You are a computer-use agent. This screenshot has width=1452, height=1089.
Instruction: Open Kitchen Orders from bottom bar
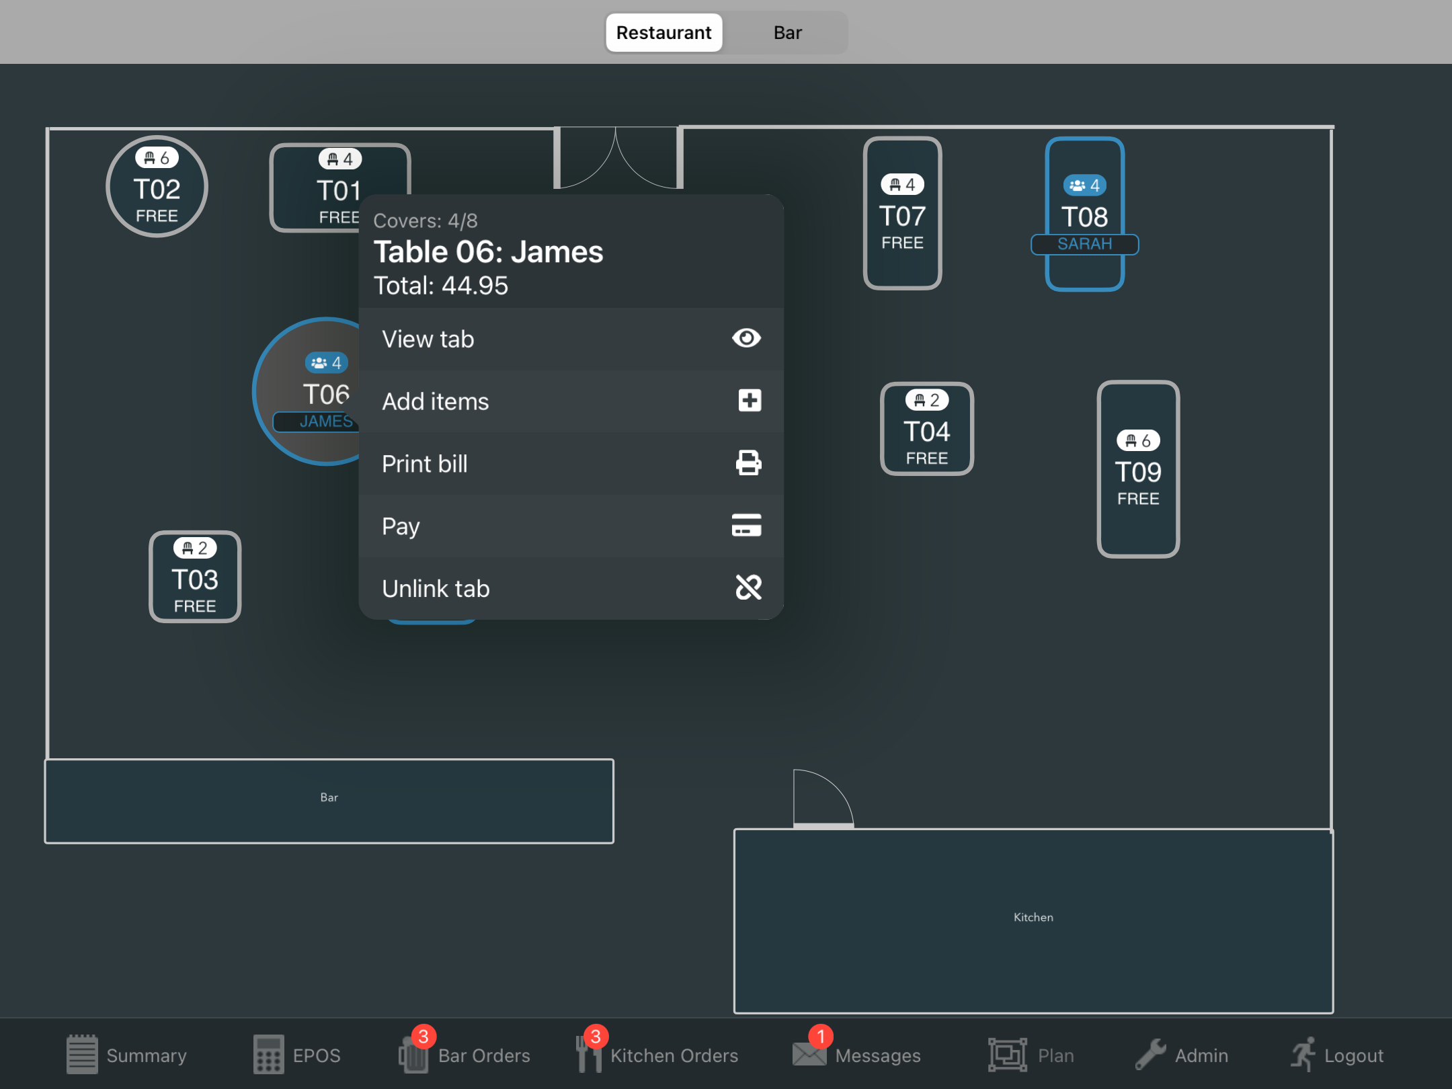(657, 1055)
